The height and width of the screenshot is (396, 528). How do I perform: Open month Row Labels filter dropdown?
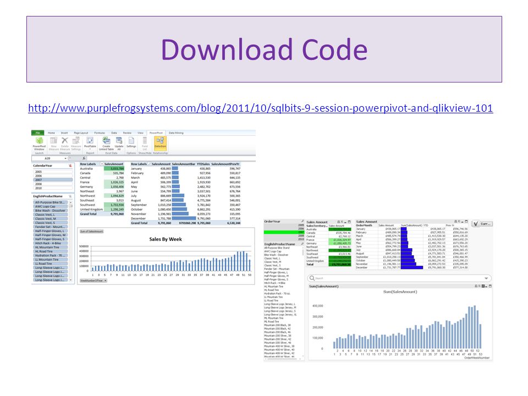point(149,164)
